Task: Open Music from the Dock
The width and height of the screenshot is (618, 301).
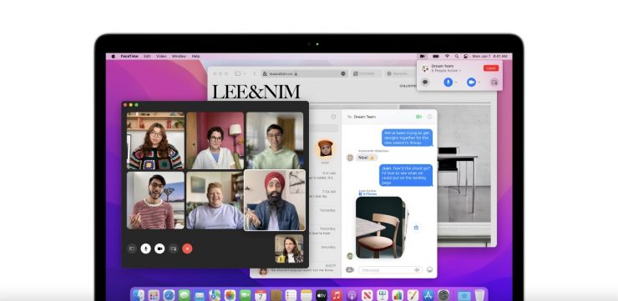Action: (x=337, y=295)
